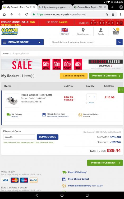Open Chrome three-dot menu
124x199 pixels.
click(x=120, y=14)
